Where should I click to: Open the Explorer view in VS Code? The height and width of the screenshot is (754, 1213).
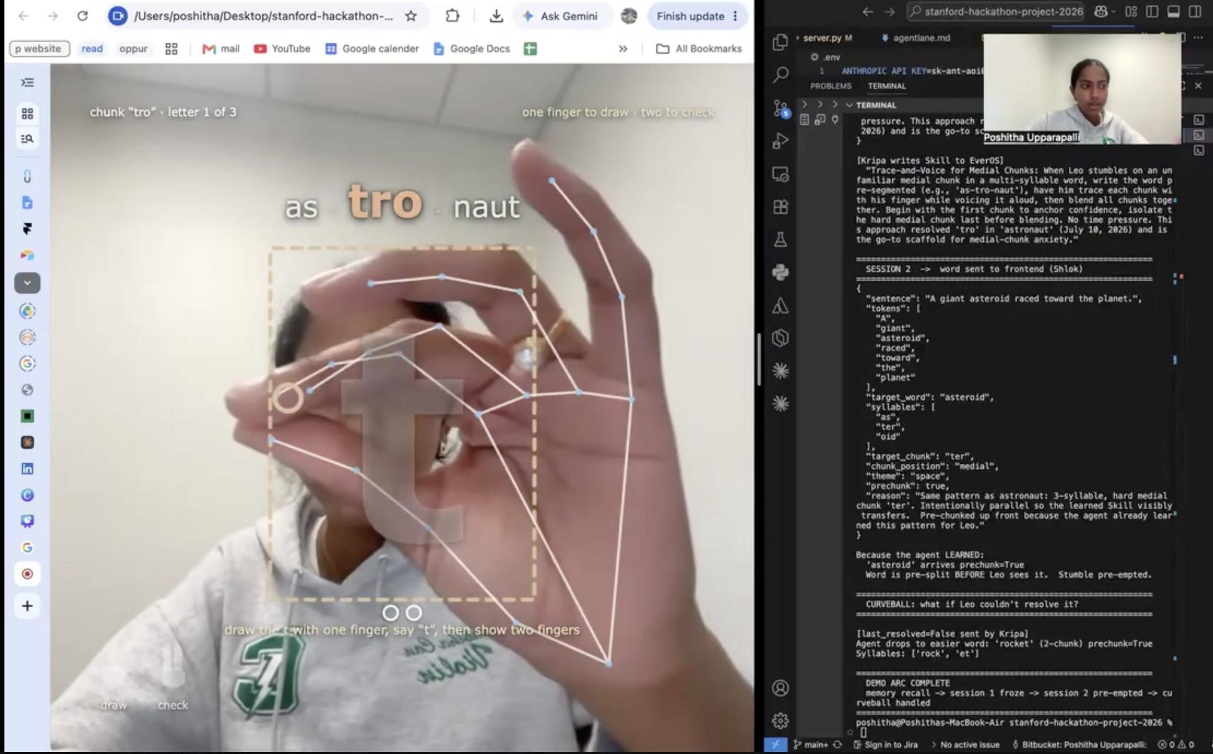point(780,42)
